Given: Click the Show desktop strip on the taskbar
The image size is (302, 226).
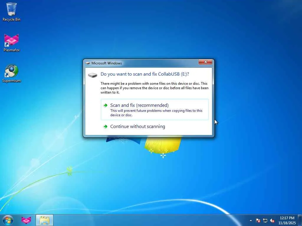Looking at the screenshot, I should point(300,220).
